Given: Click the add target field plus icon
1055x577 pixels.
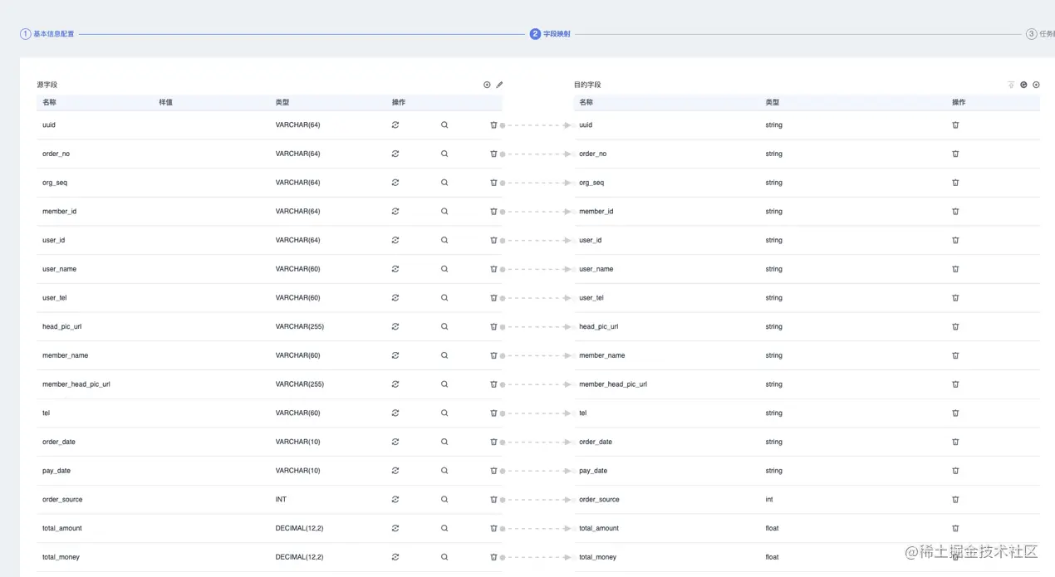Looking at the screenshot, I should 1036,85.
